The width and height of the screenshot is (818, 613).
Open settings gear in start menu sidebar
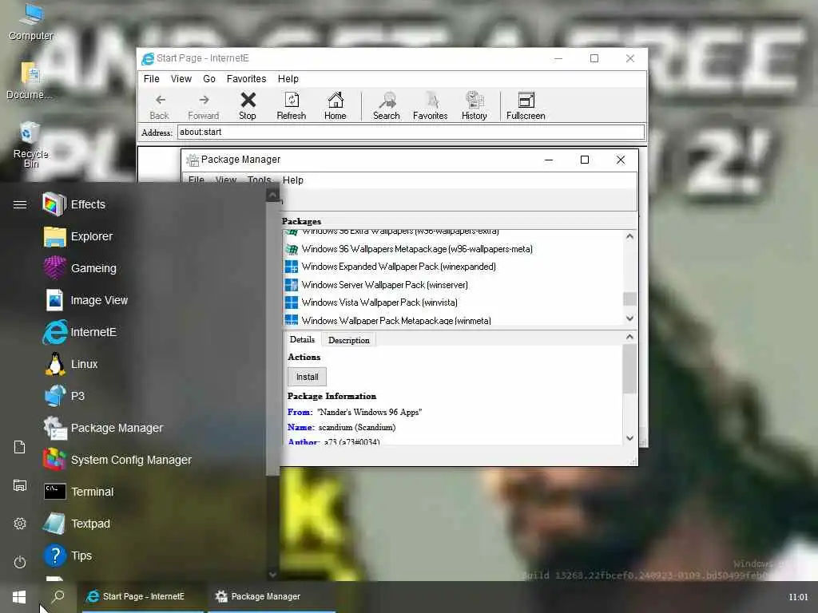(x=20, y=524)
